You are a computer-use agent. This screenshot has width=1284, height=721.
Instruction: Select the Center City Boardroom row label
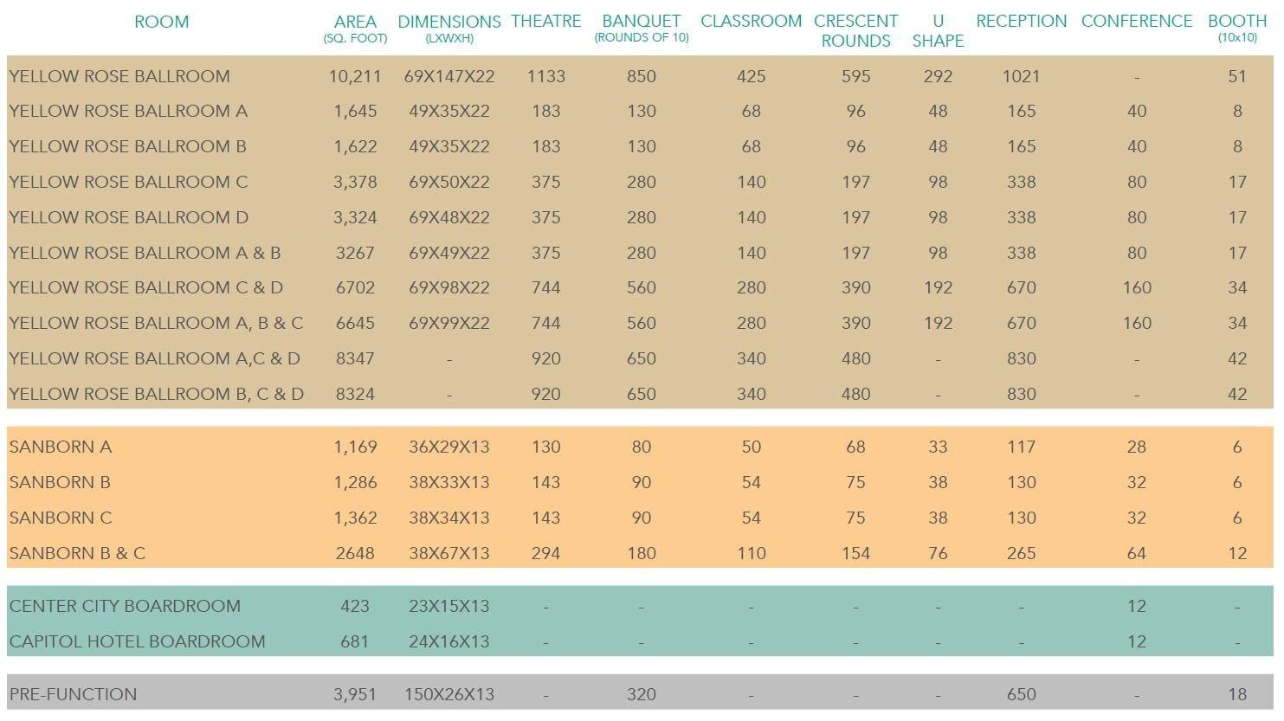point(125,606)
